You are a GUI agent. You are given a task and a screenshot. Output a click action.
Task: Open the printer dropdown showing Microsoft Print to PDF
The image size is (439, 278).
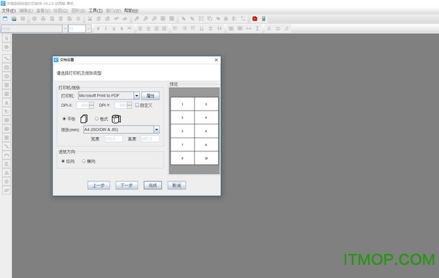point(136,96)
